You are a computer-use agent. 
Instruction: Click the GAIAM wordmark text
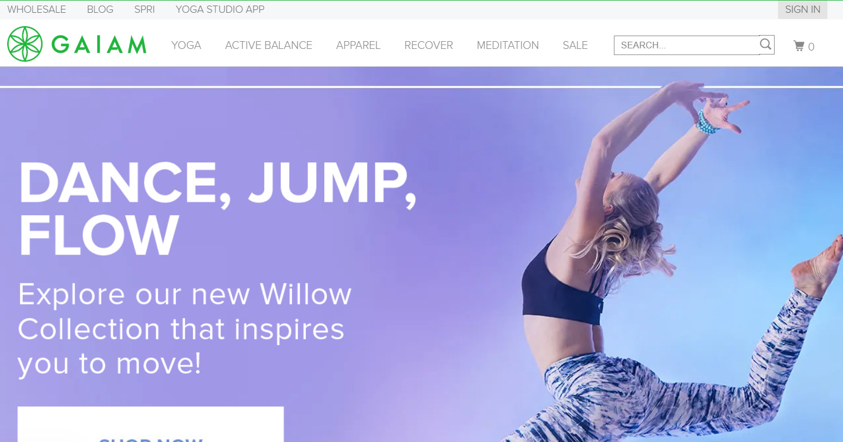(99, 44)
